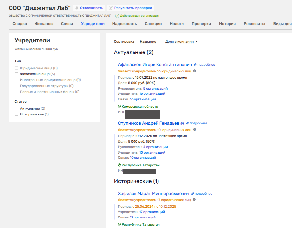Select the Учредители tab

(x=93, y=24)
